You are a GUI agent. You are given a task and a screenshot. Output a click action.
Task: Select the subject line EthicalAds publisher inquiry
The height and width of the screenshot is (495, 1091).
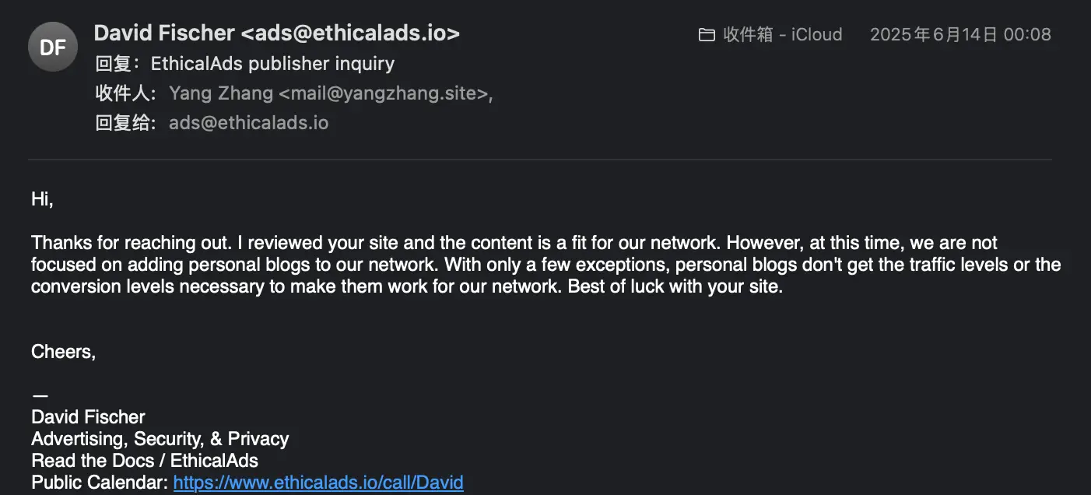tap(272, 63)
